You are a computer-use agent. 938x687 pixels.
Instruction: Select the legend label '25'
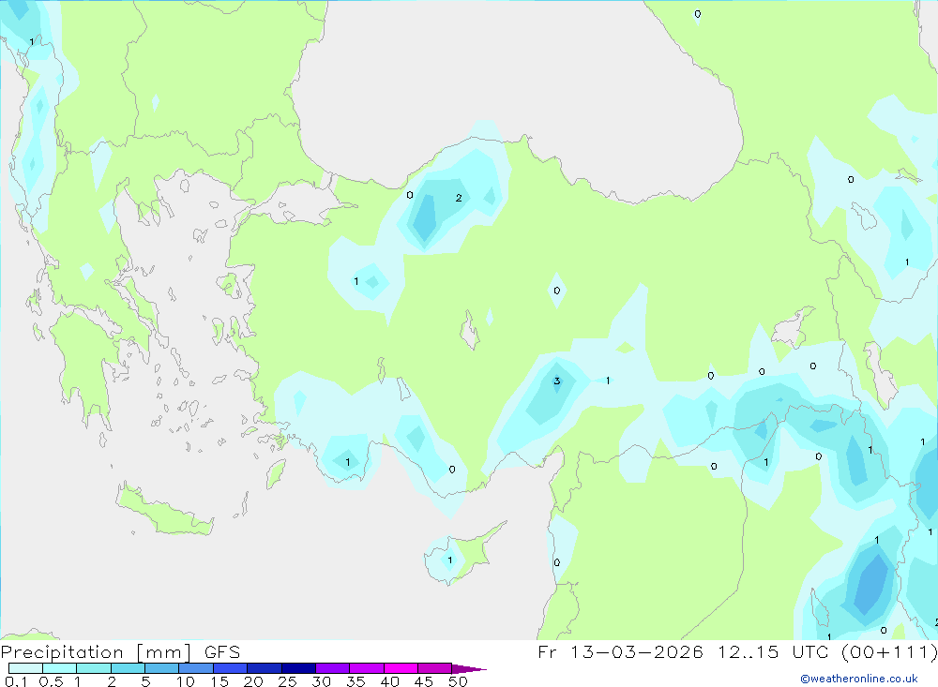tap(287, 681)
